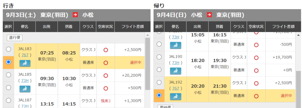Viewport: 302px width, 108px height.
Task: Open seat map icon for JAL190
Action: (x=175, y=71)
